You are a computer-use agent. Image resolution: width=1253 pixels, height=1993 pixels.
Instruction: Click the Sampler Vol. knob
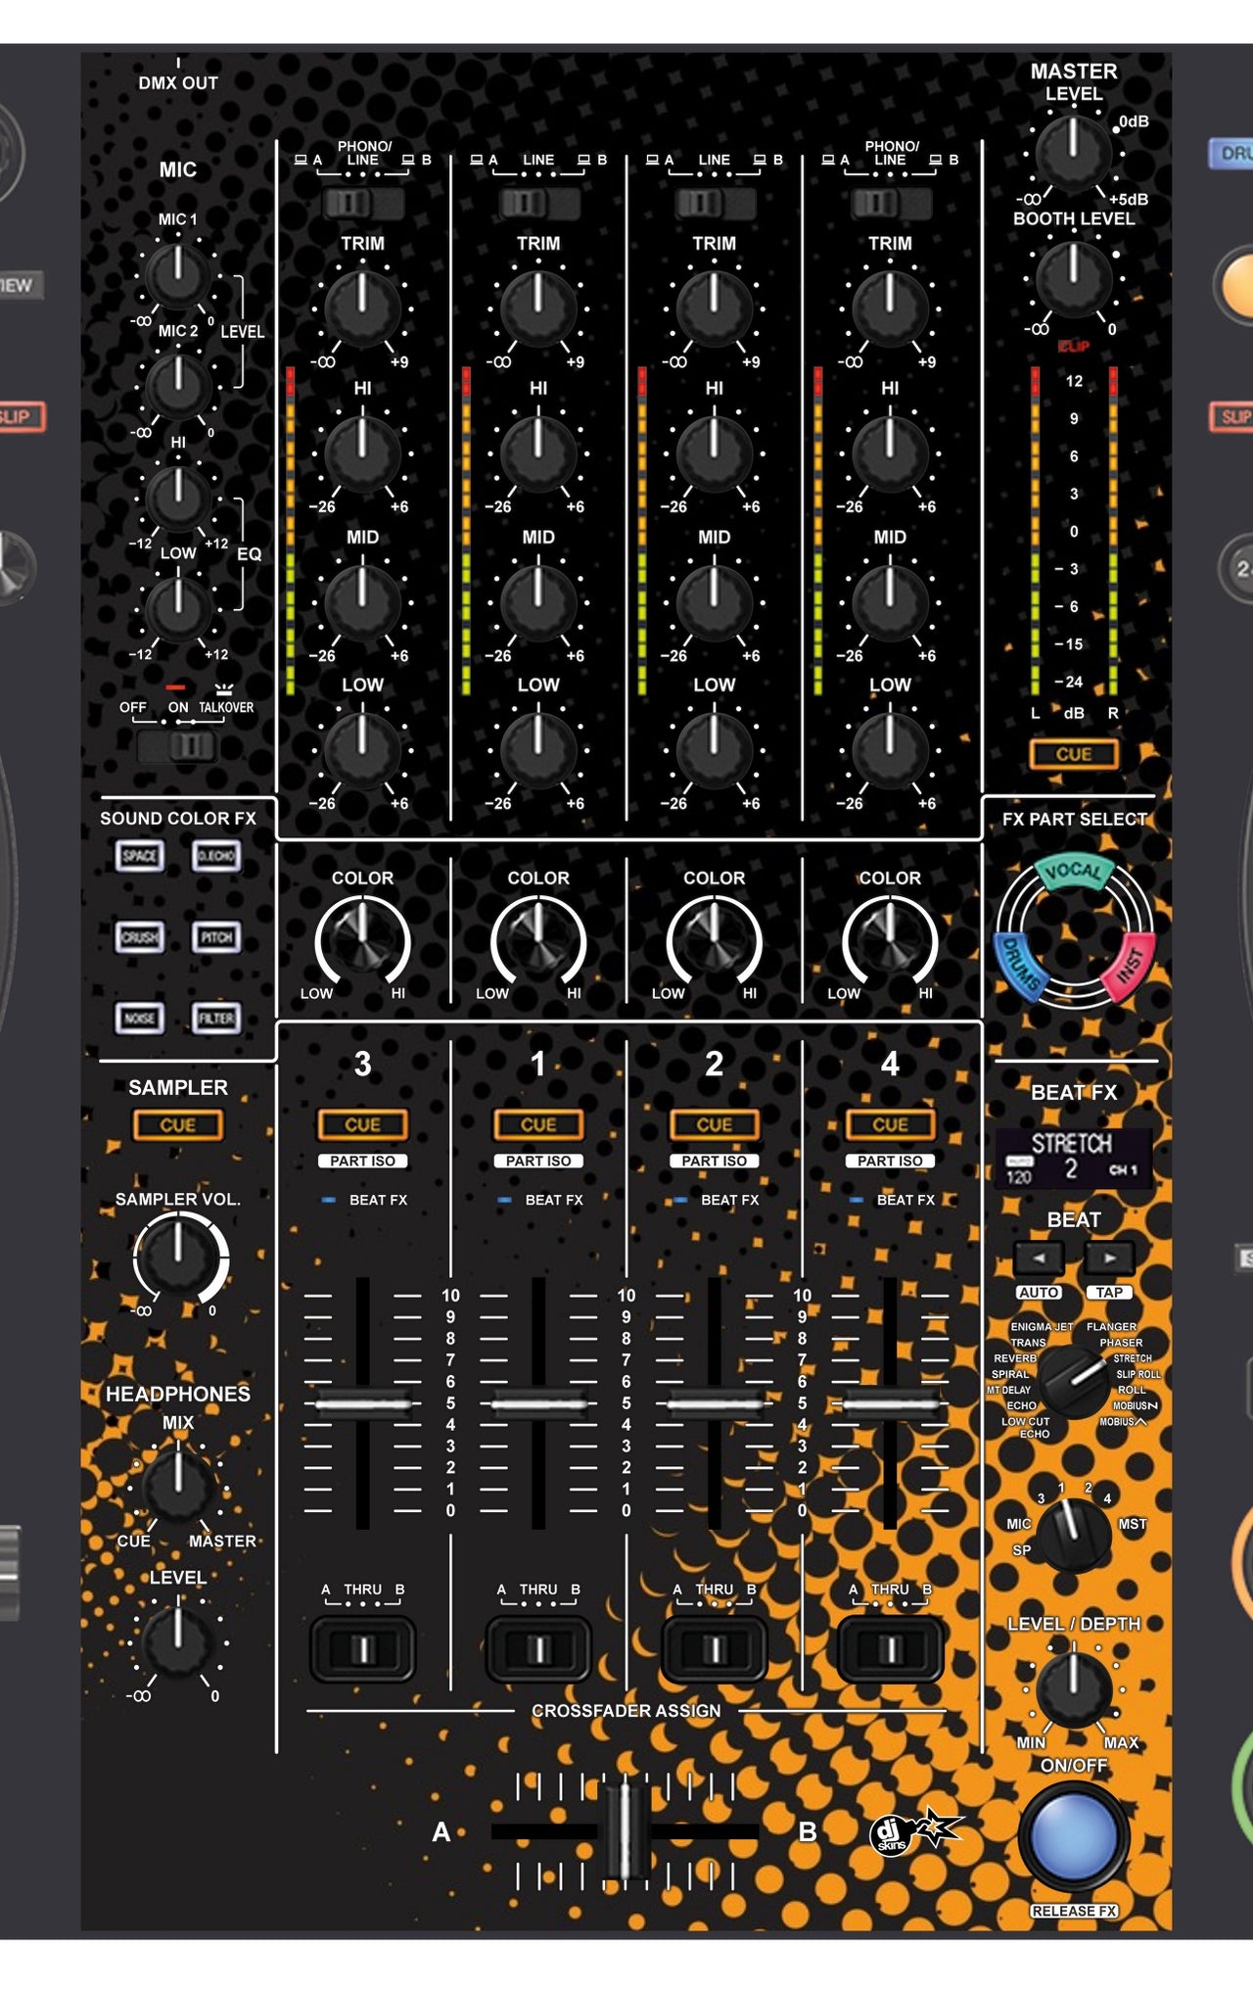[179, 1258]
